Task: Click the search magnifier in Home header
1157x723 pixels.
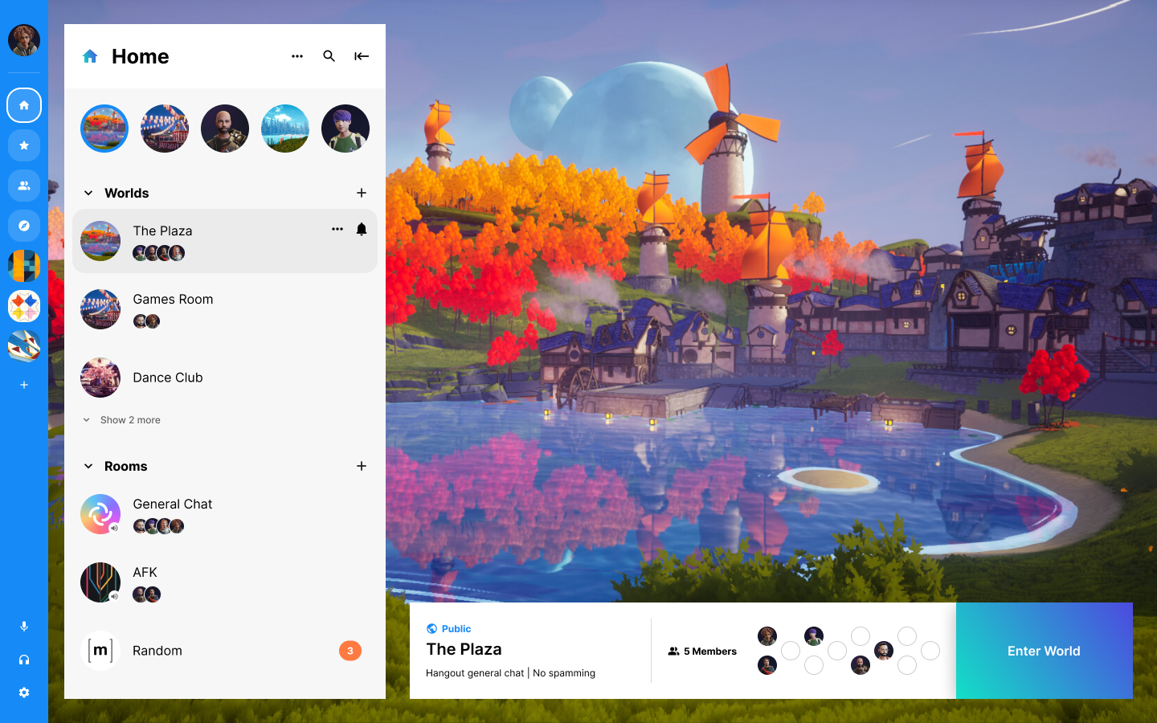Action: click(x=329, y=56)
